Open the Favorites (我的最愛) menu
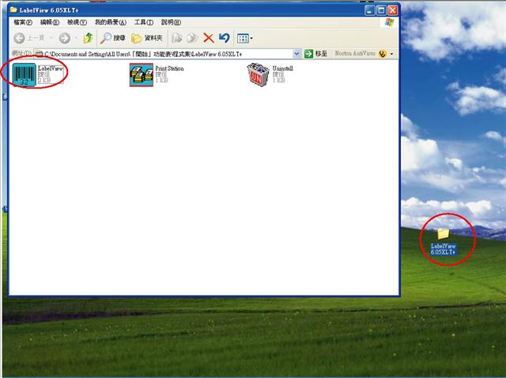This screenshot has height=378, width=506. (111, 22)
